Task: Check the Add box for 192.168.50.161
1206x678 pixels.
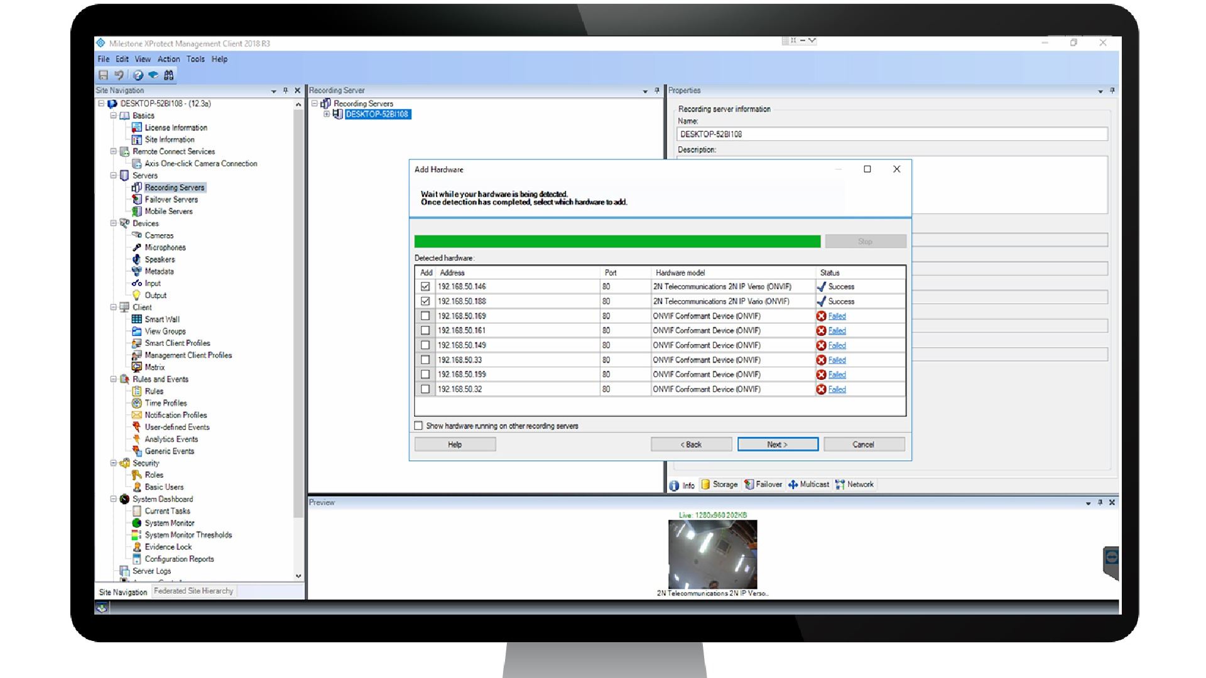Action: 425,330
